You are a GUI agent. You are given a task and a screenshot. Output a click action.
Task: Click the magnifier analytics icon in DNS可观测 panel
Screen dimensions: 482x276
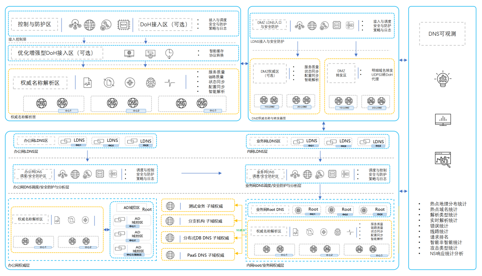[443, 160]
